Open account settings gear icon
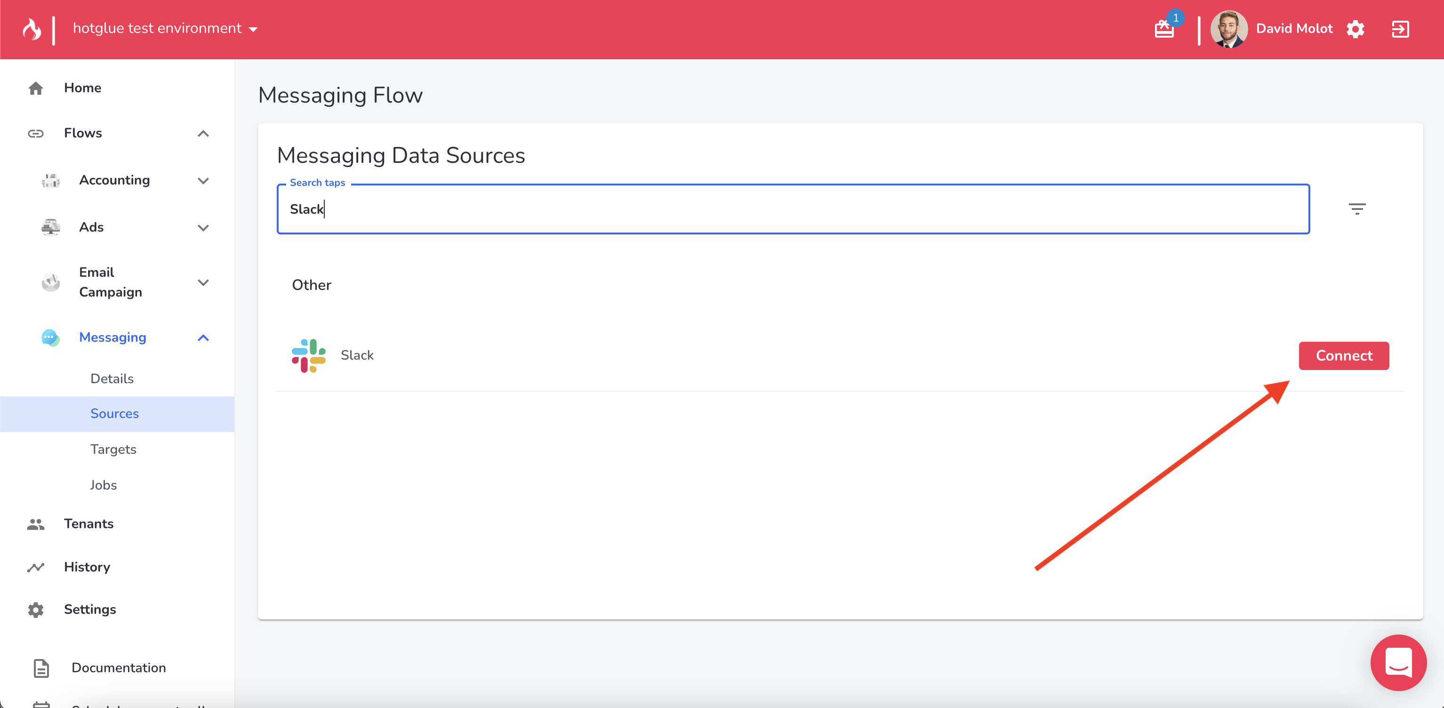Viewport: 1444px width, 708px height. [1355, 29]
